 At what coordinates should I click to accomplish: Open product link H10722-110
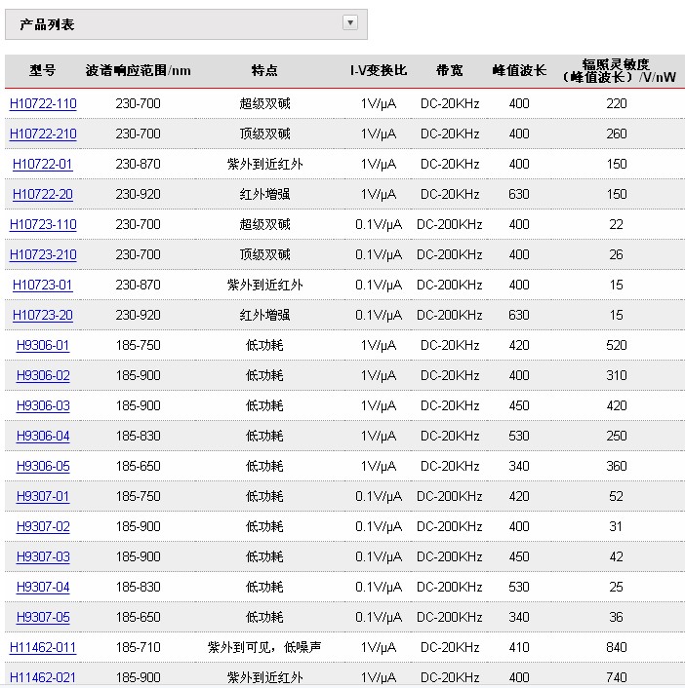pyautogui.click(x=43, y=103)
